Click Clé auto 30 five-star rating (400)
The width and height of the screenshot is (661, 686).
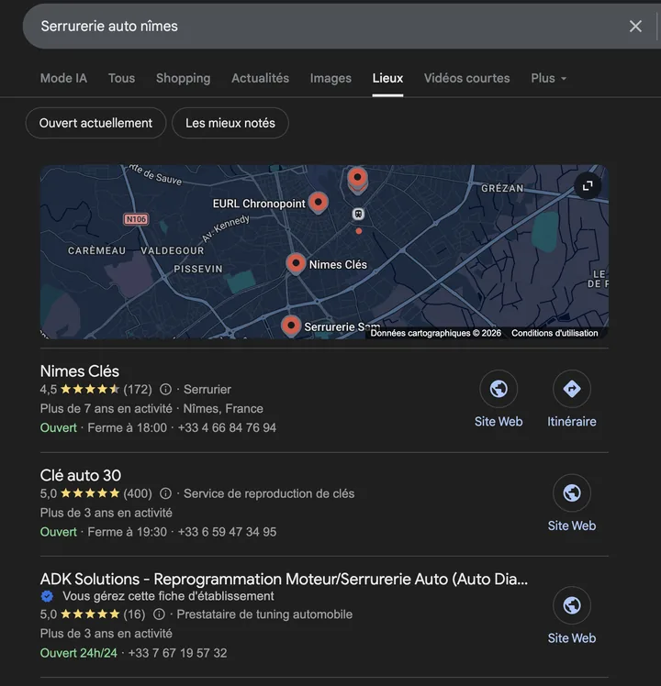(x=95, y=493)
